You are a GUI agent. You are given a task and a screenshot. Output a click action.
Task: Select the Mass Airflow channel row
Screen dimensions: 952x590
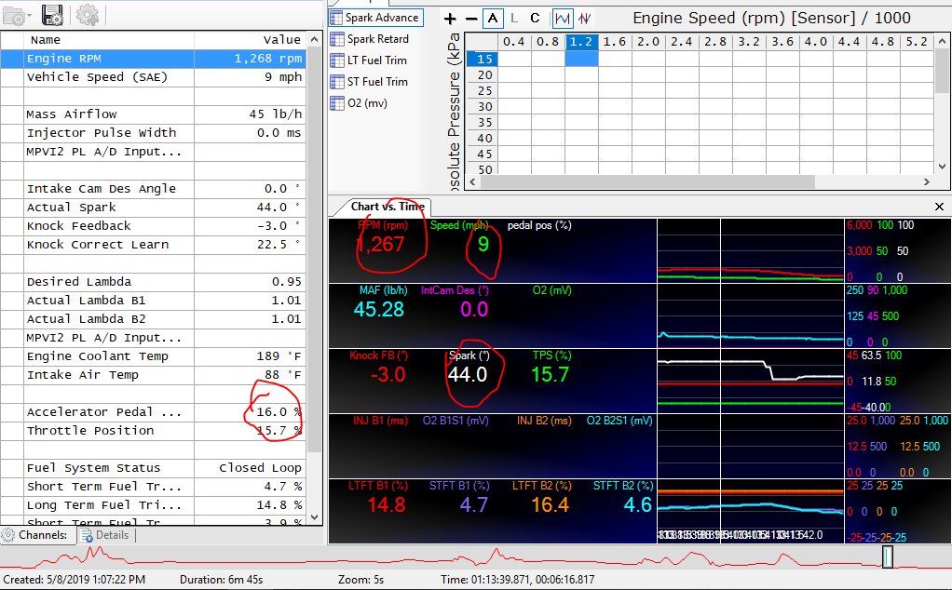point(153,114)
